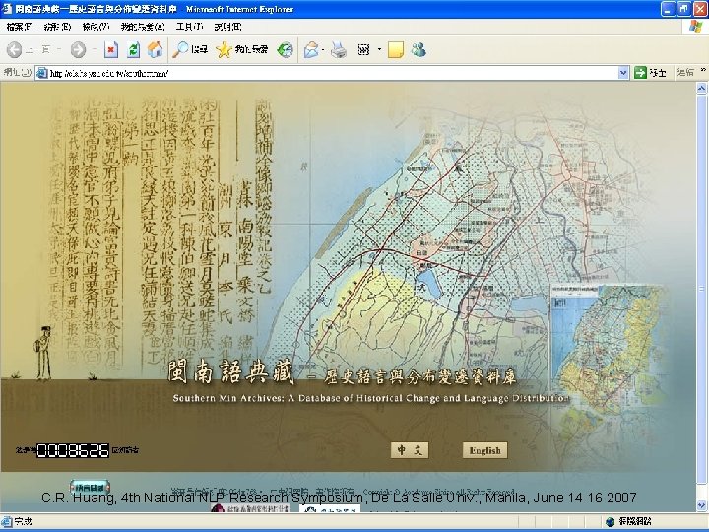Image resolution: width=709 pixels, height=532 pixels.
Task: Click the Internet zone globe in status bar
Action: pos(610,521)
